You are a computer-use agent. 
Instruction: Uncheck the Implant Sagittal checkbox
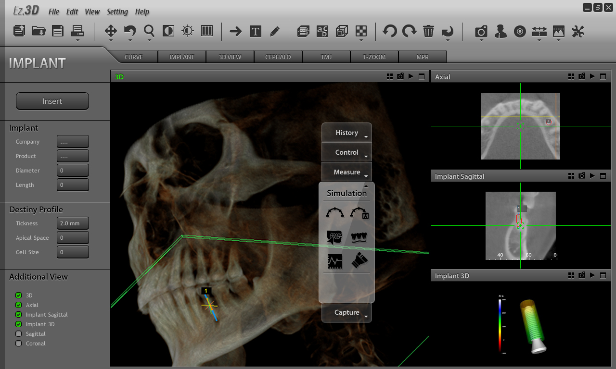[x=19, y=315]
